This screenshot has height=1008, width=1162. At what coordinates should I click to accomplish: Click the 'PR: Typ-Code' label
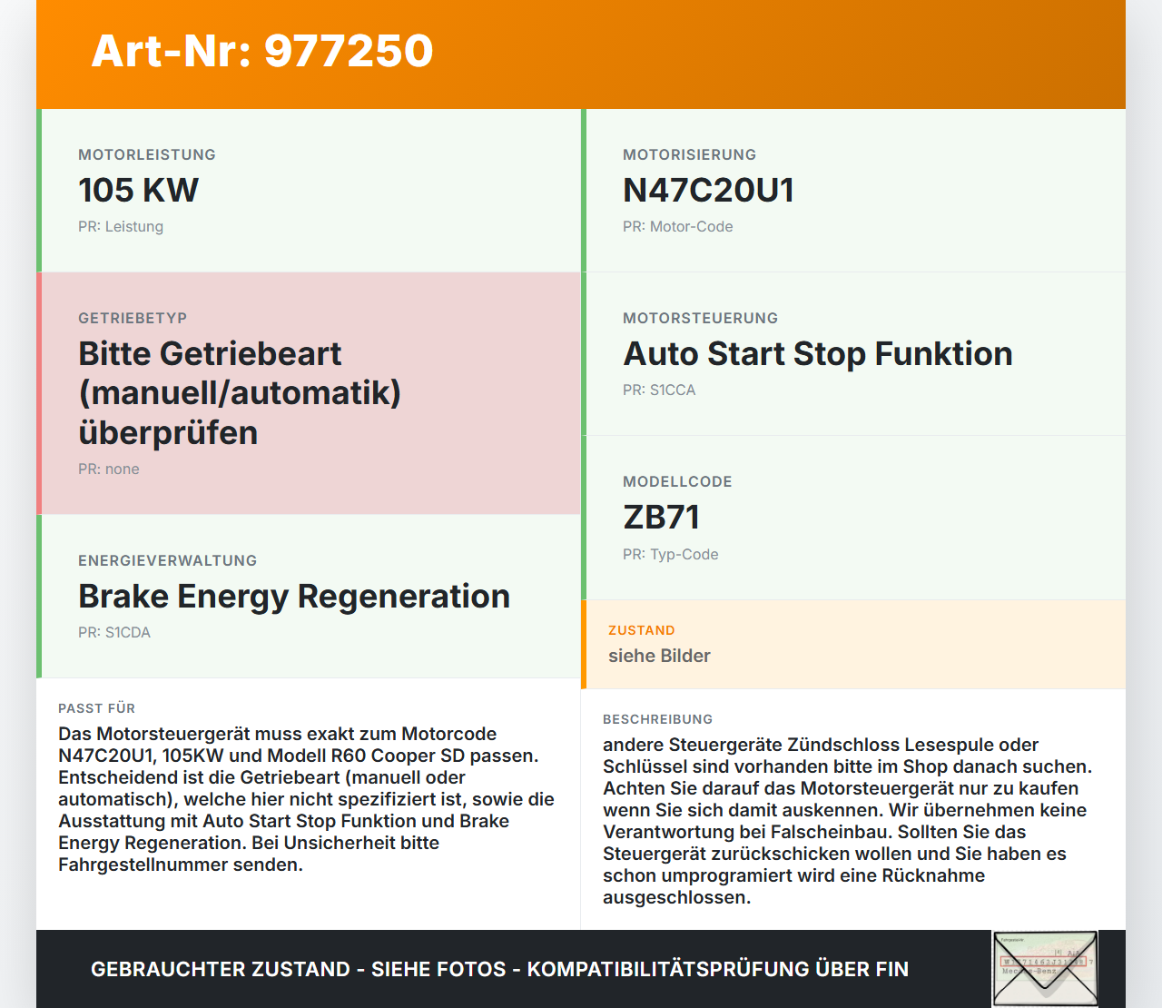pyautogui.click(x=670, y=555)
